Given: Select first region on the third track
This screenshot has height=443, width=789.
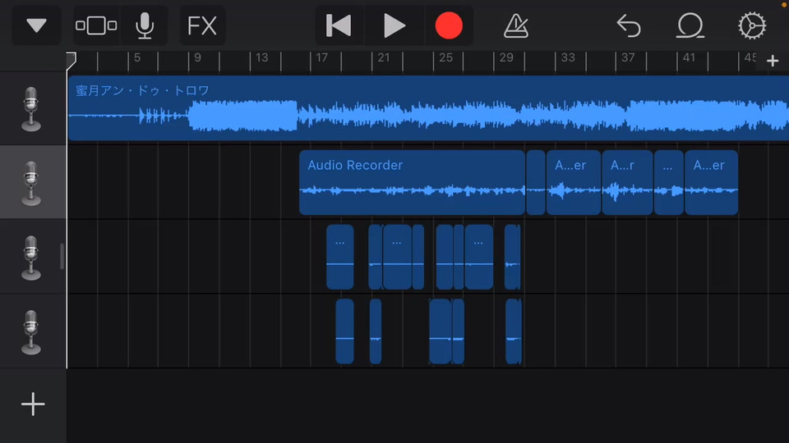Looking at the screenshot, I should point(340,257).
